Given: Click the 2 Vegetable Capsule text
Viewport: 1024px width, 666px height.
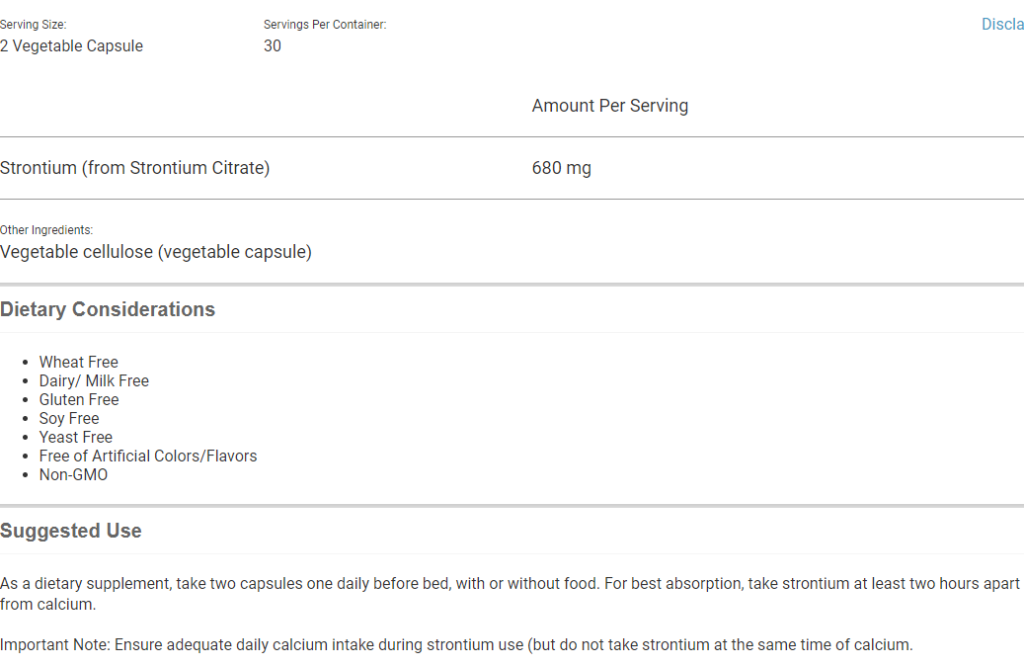Looking at the screenshot, I should click(x=71, y=45).
